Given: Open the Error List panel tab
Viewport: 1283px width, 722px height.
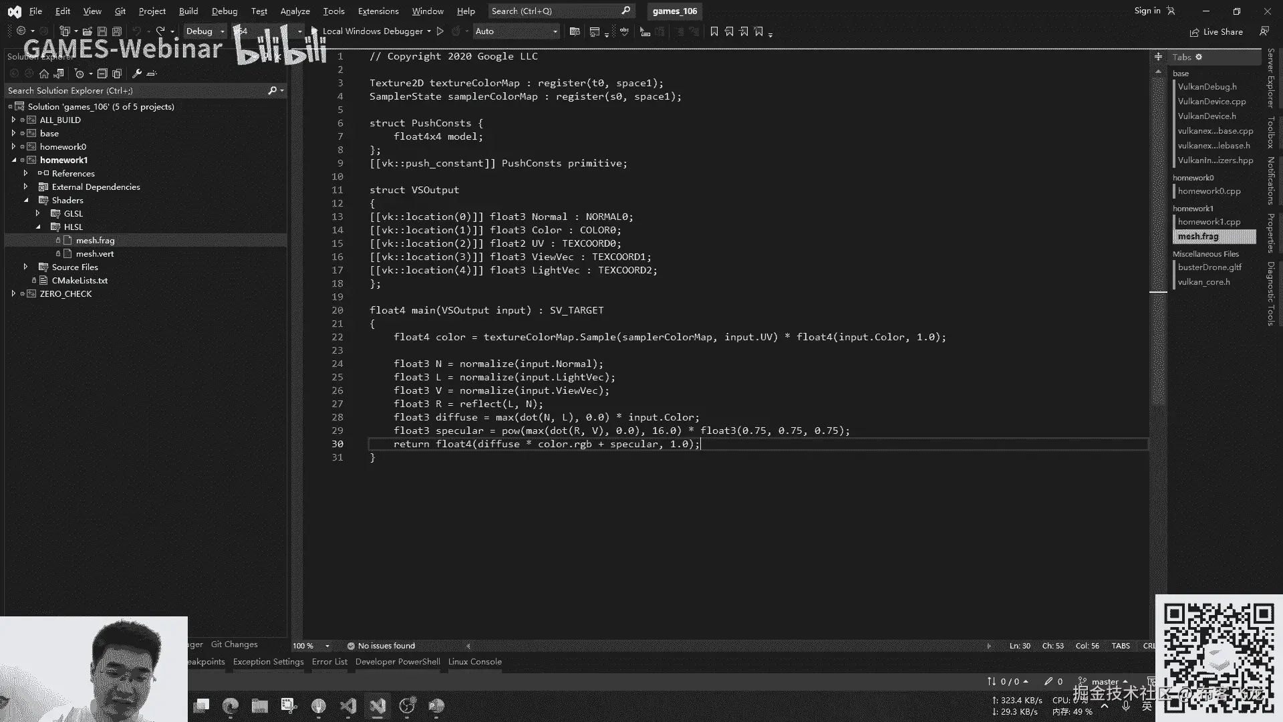Looking at the screenshot, I should click(x=329, y=662).
